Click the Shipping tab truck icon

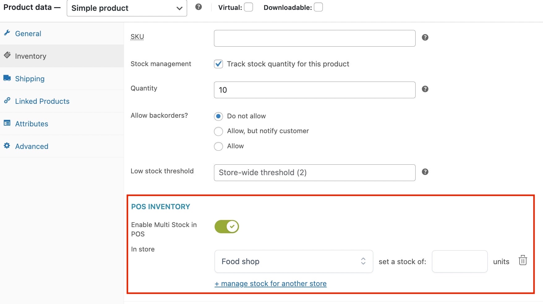tap(7, 78)
